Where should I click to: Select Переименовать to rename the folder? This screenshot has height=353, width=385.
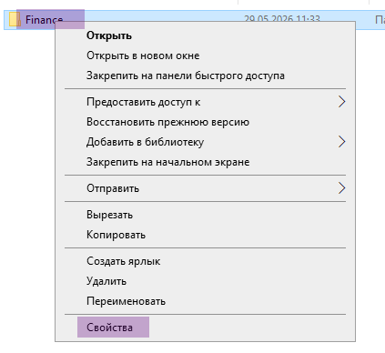126,301
